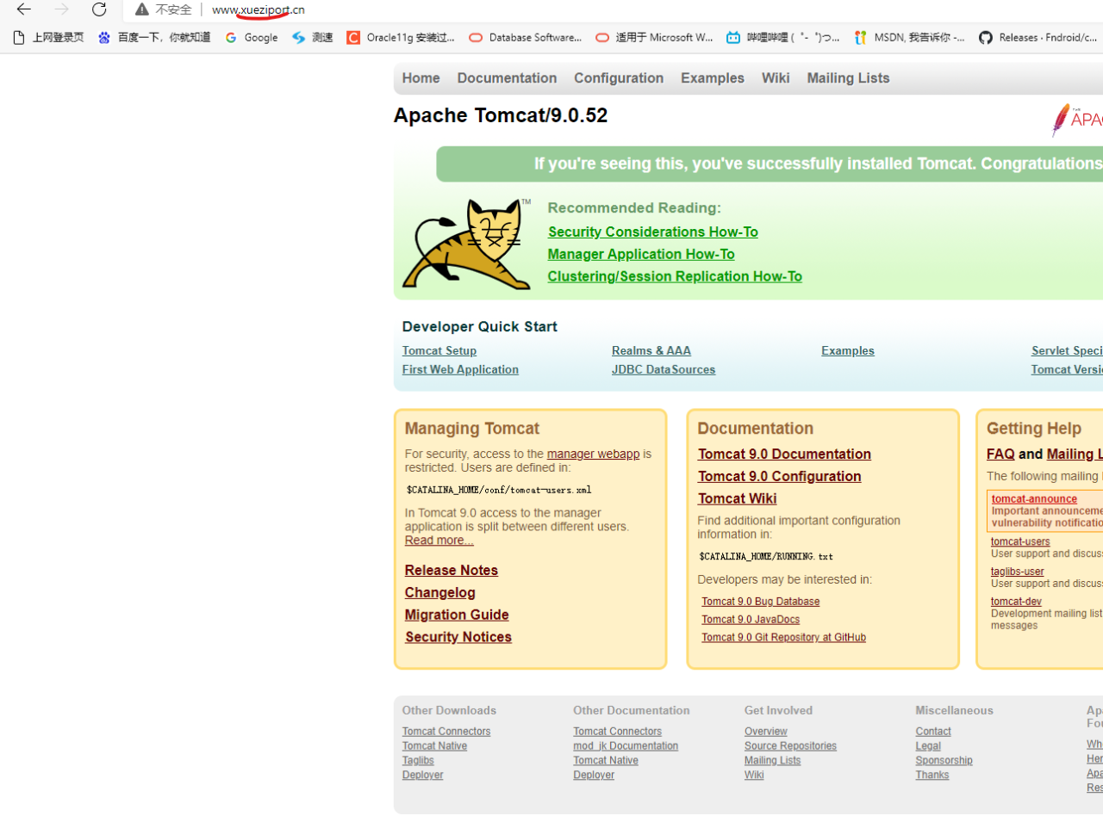Screen dimensions: 1103x816
Task: Open the 上网登录页 bookmark
Action: (x=48, y=37)
